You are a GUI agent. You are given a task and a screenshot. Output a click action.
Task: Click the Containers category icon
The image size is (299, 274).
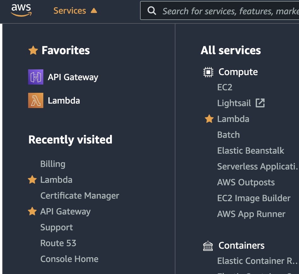pos(208,246)
